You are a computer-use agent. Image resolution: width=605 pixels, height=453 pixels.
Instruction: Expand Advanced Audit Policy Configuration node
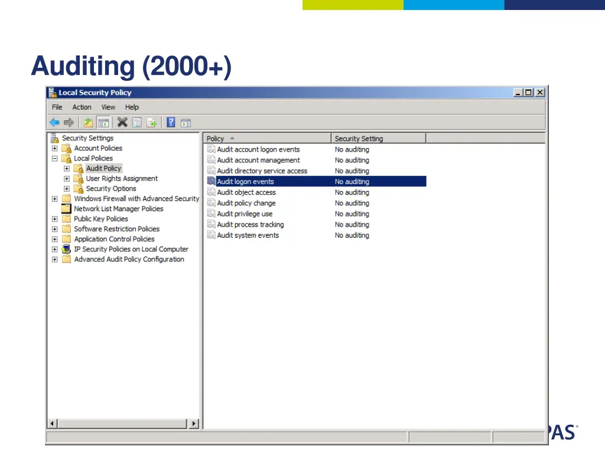[x=55, y=260]
